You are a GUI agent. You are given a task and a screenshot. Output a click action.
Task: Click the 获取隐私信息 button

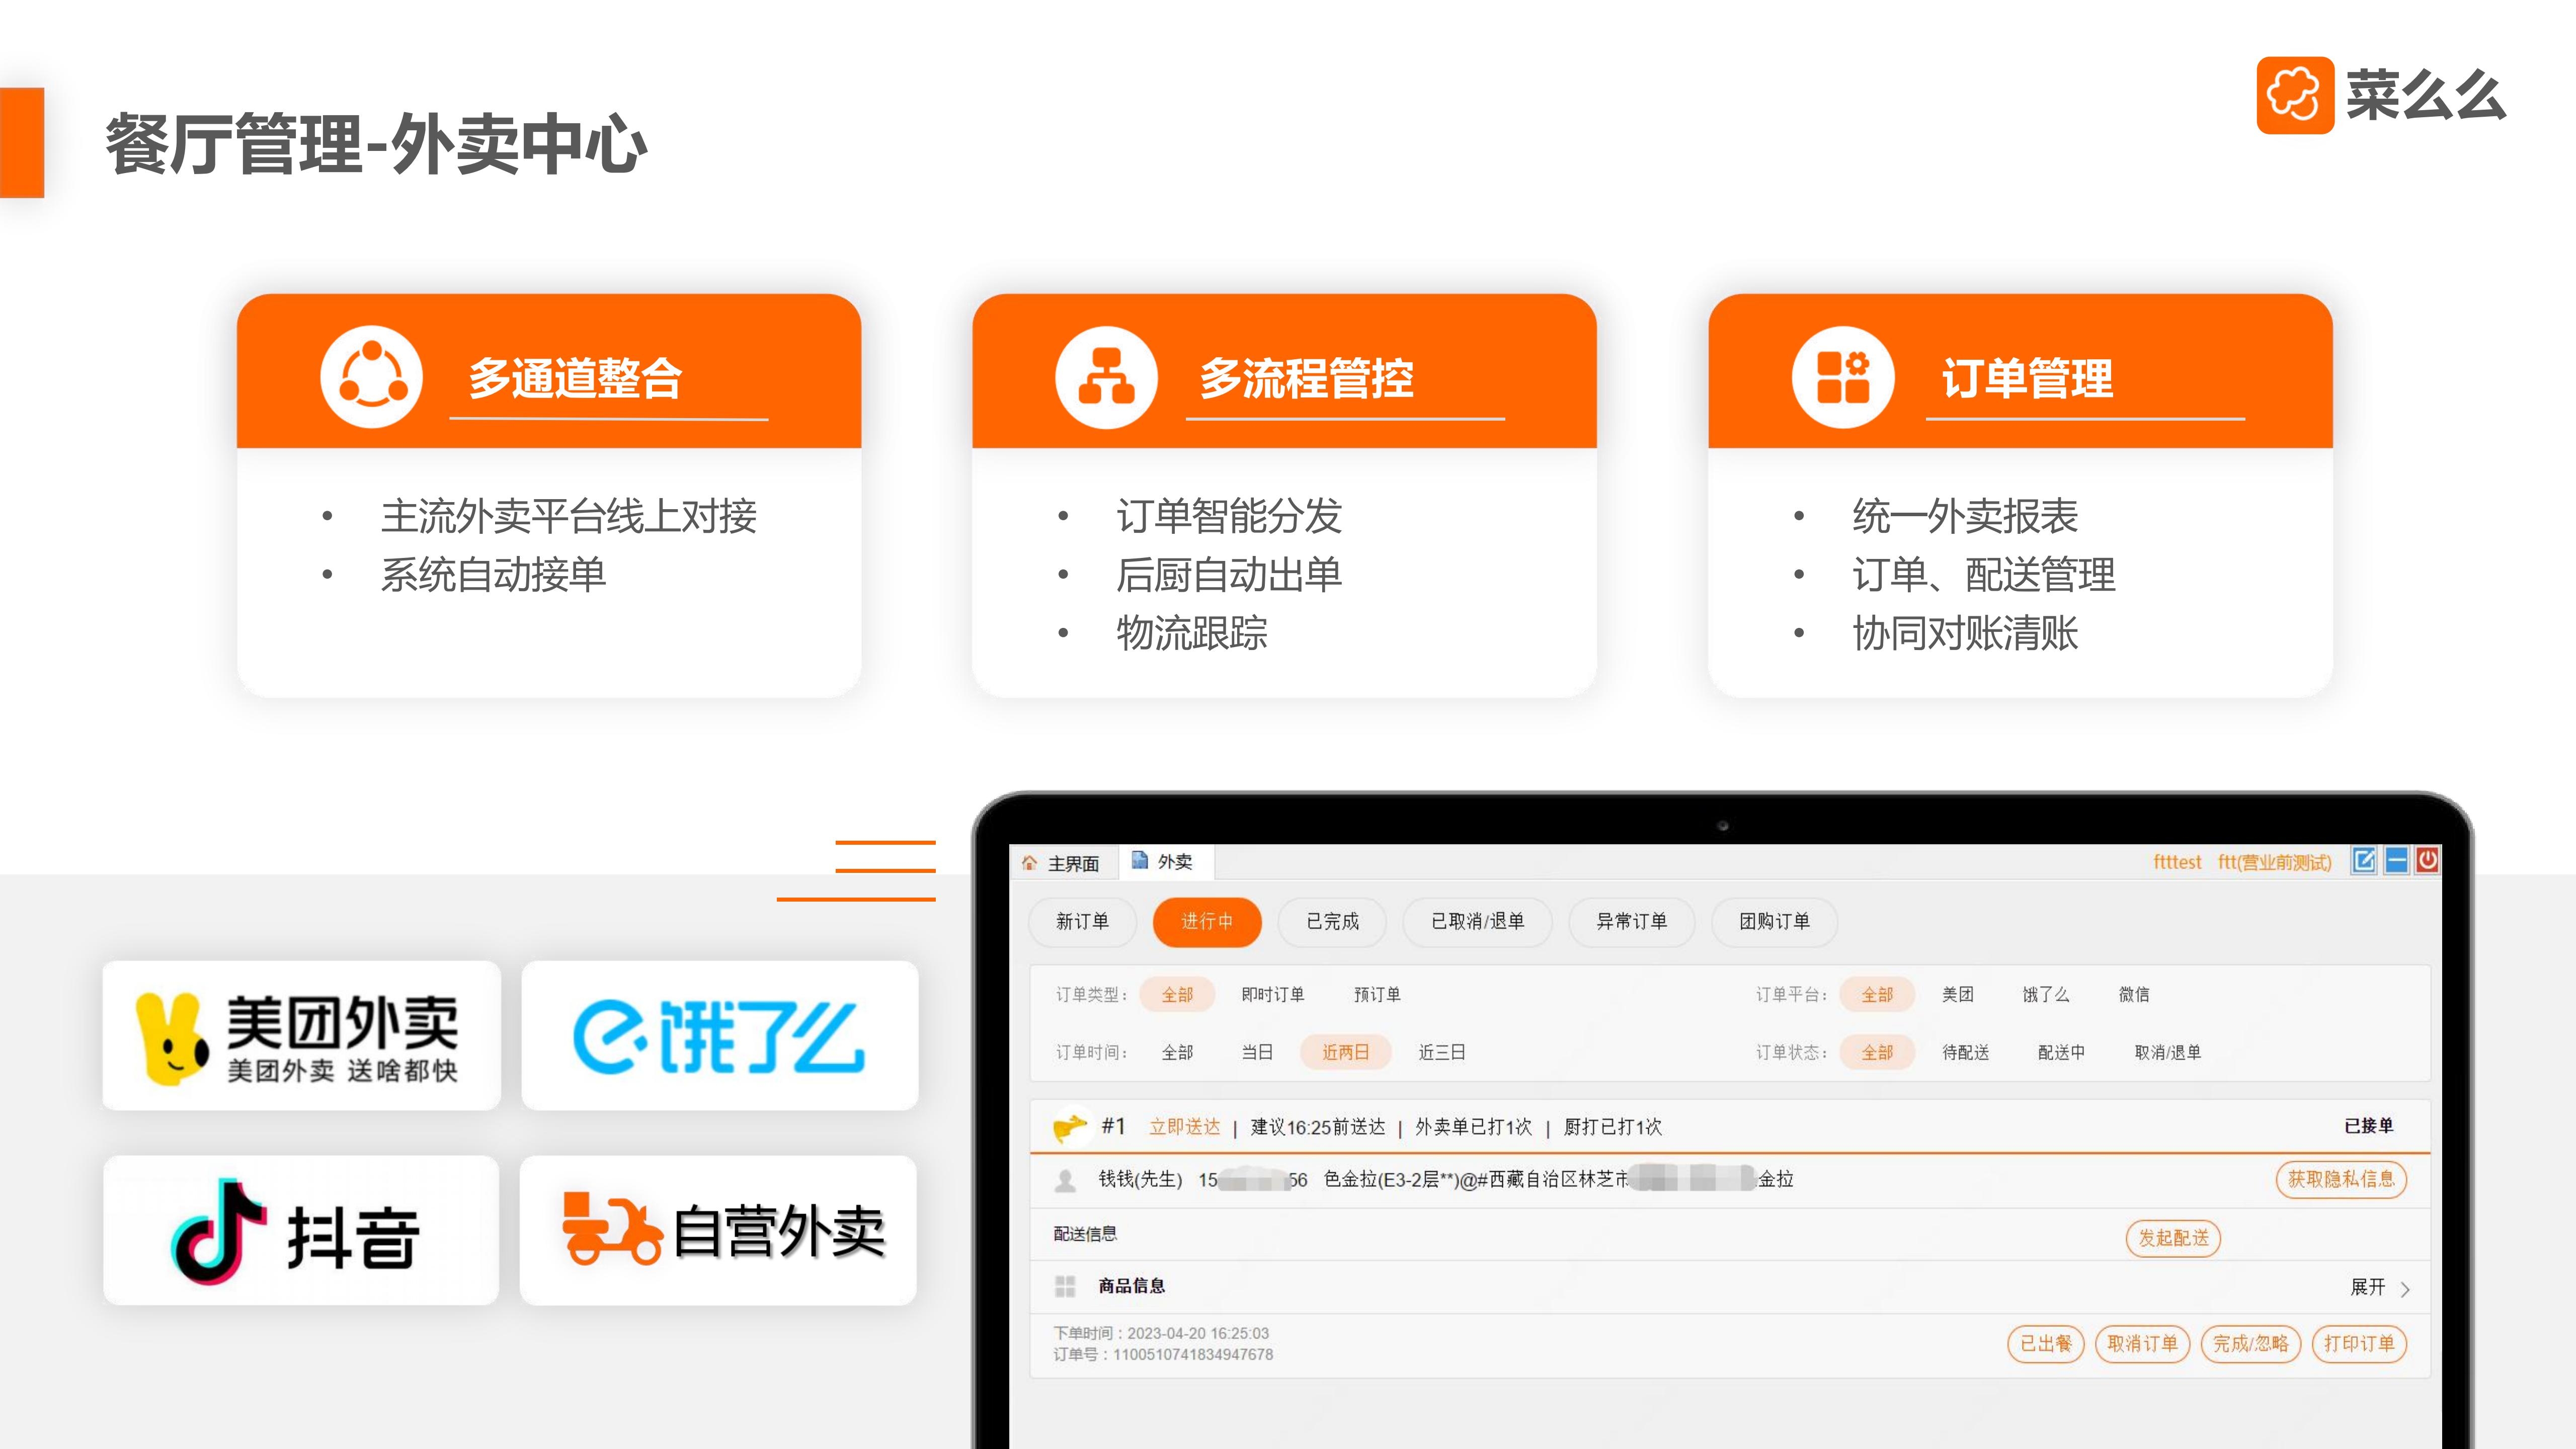(x=2341, y=1179)
